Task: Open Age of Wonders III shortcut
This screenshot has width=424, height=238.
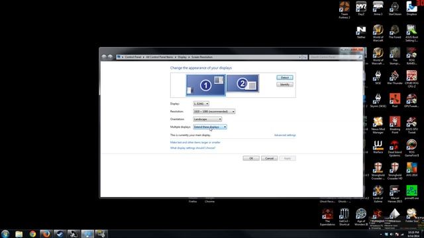Action: 361,218
